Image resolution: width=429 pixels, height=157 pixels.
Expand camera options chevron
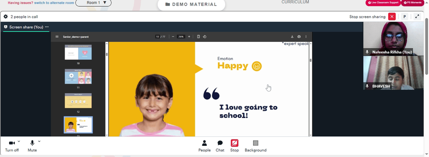[19, 142]
